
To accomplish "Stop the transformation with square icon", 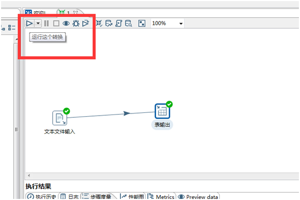I will point(56,23).
